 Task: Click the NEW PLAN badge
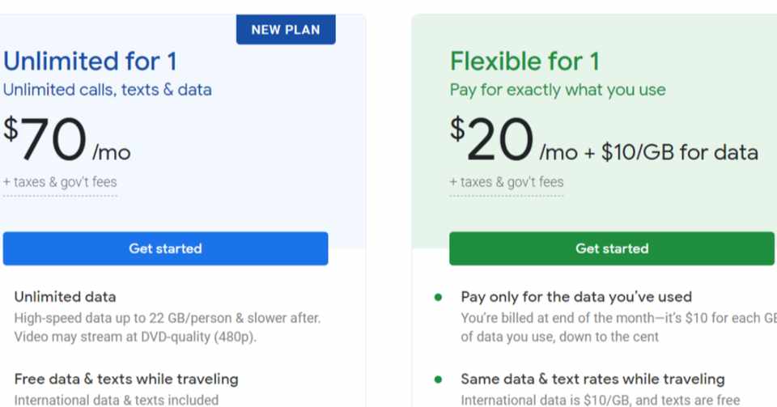coord(286,30)
